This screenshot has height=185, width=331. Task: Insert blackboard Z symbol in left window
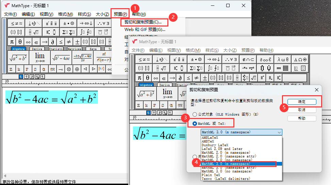[11, 69]
